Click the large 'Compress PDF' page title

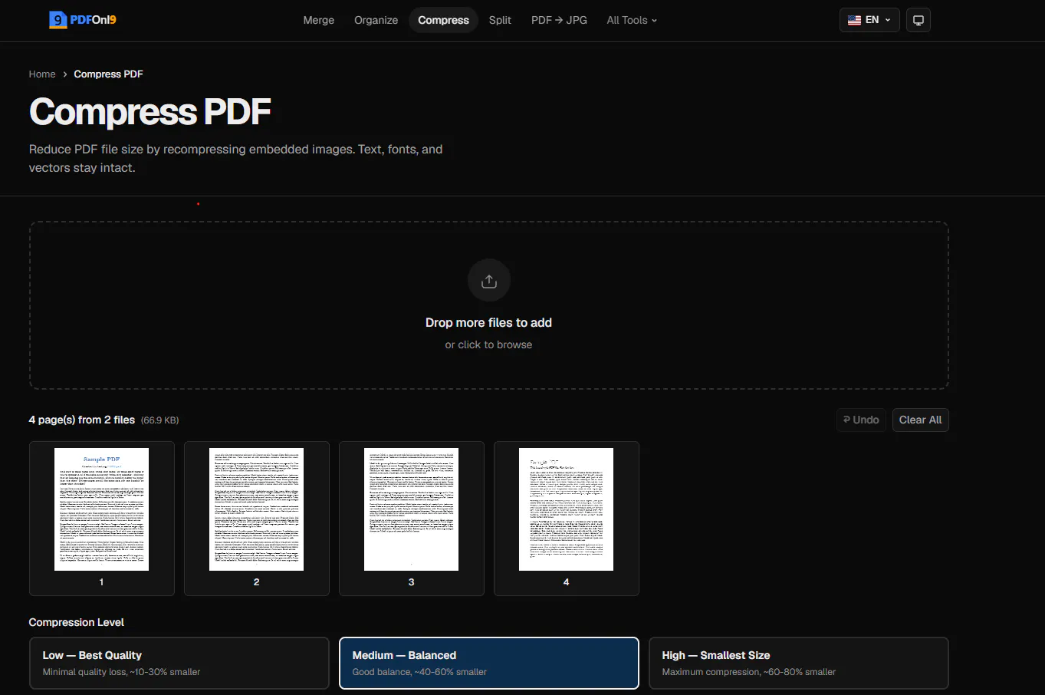[150, 112]
